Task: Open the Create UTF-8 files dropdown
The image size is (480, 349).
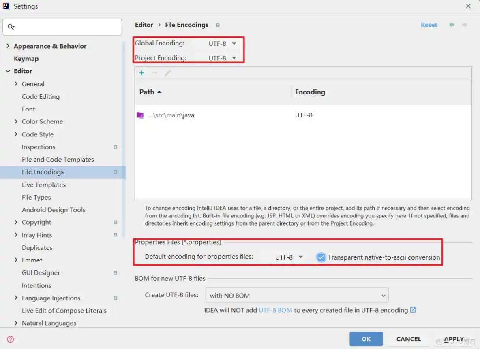Action: click(297, 295)
